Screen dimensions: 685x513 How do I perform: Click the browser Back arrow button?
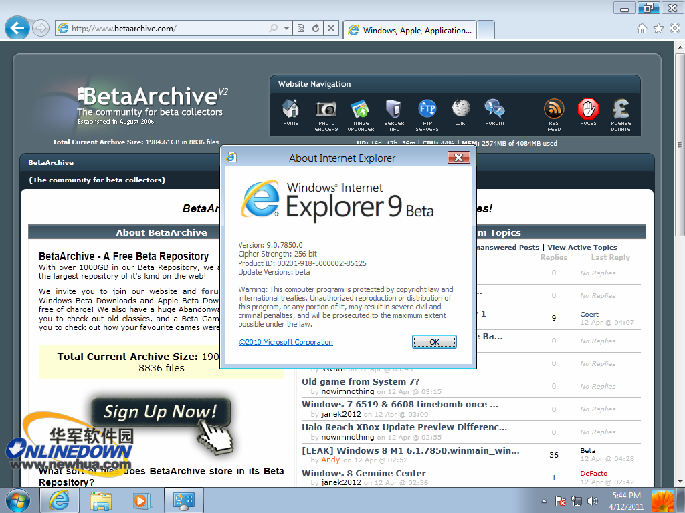17,28
